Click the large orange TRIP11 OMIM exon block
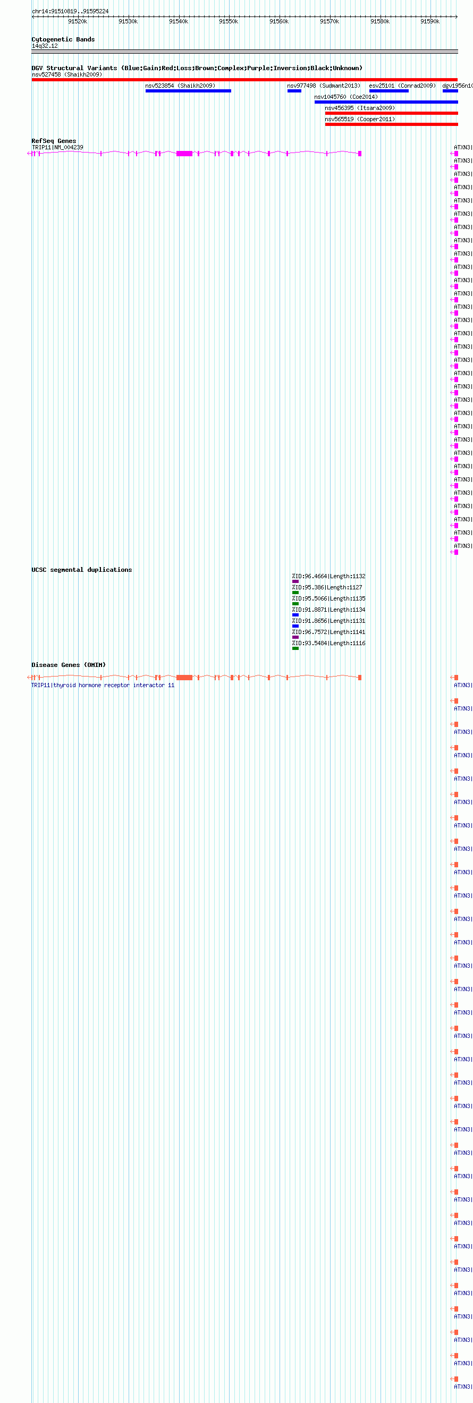The width and height of the screenshot is (473, 1403). point(185,678)
